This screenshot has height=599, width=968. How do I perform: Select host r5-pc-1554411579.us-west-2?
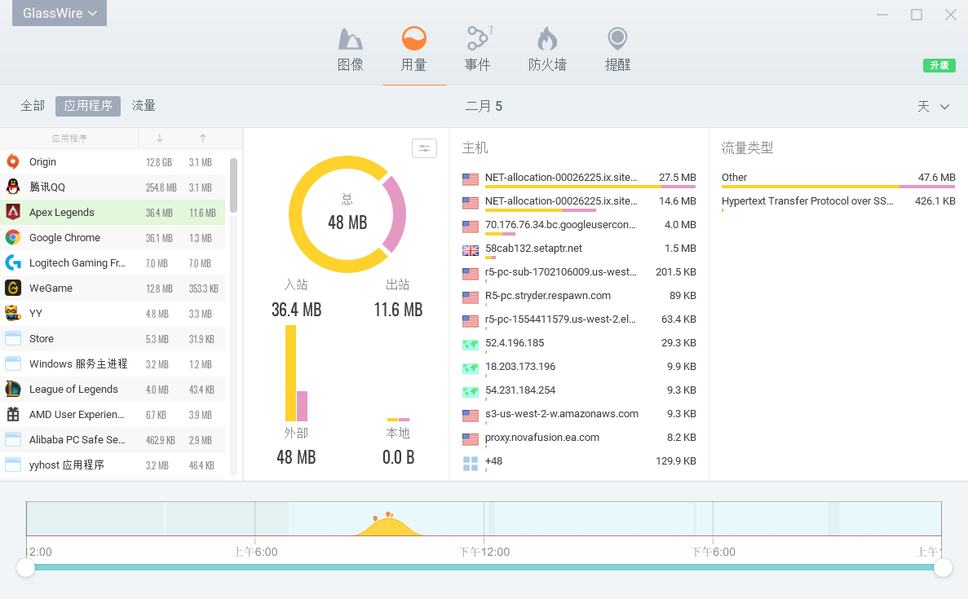coord(578,319)
